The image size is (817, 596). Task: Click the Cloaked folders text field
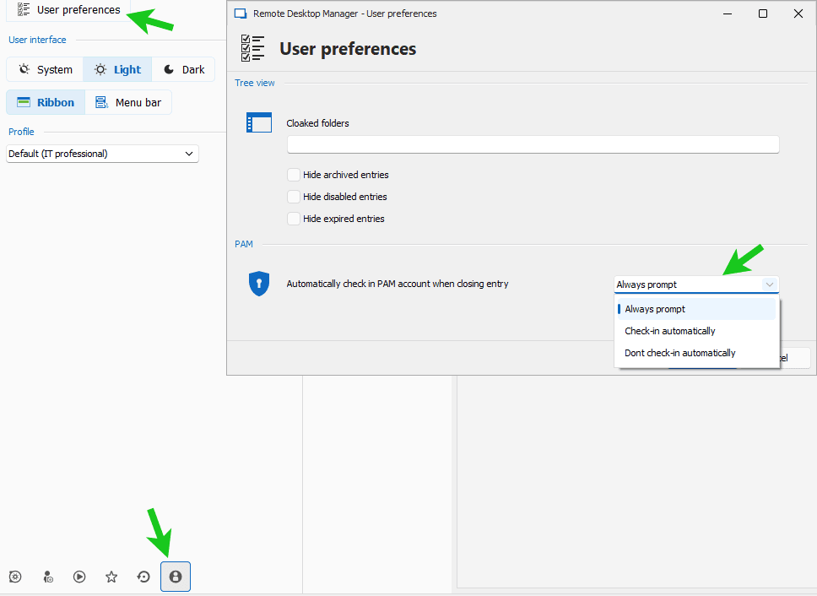[x=533, y=145]
